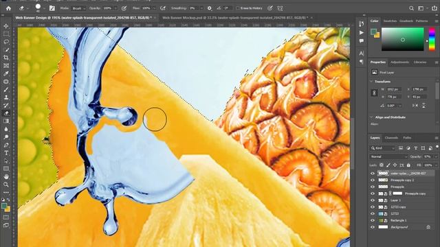Toggle visibility of the 12723 copy layer

373,207
